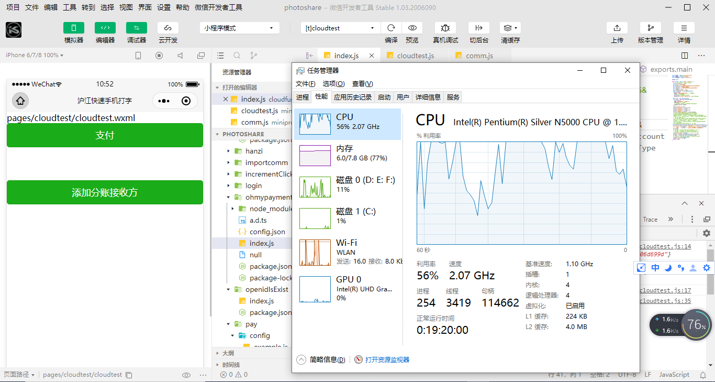The image size is (715, 382).
Task: Click the 切后台 toolbar icon
Action: click(479, 28)
